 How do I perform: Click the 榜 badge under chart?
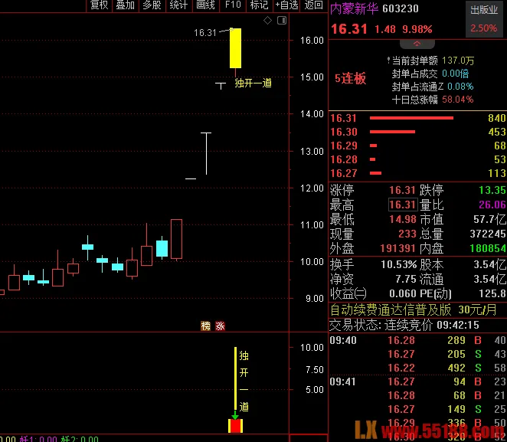point(205,326)
